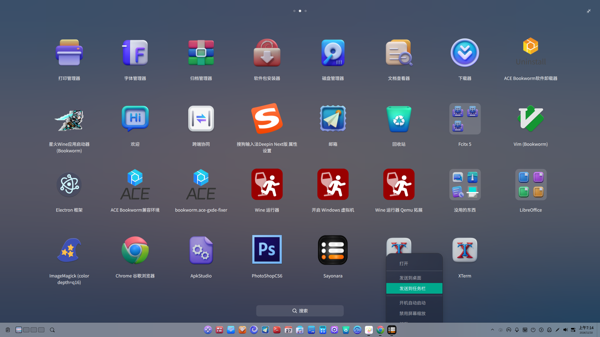Launch ACE Bookworm兼容环境
The width and height of the screenshot is (600, 337).
[x=135, y=184]
